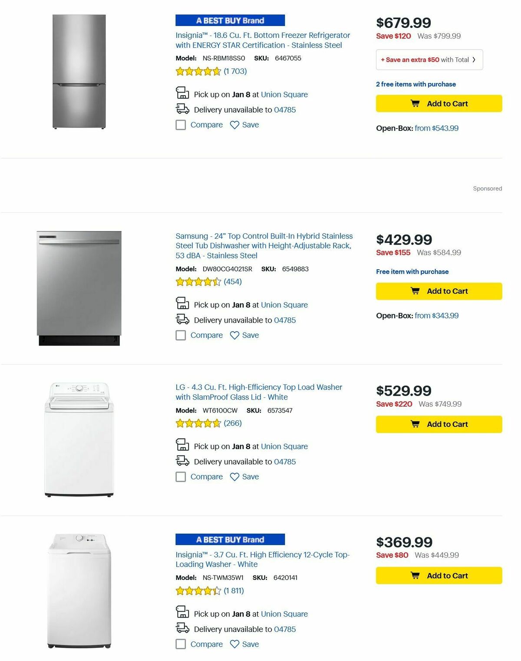Check the Compare checkbox for the Insignia top-loading washer
This screenshot has height=661, width=521.
(x=180, y=644)
